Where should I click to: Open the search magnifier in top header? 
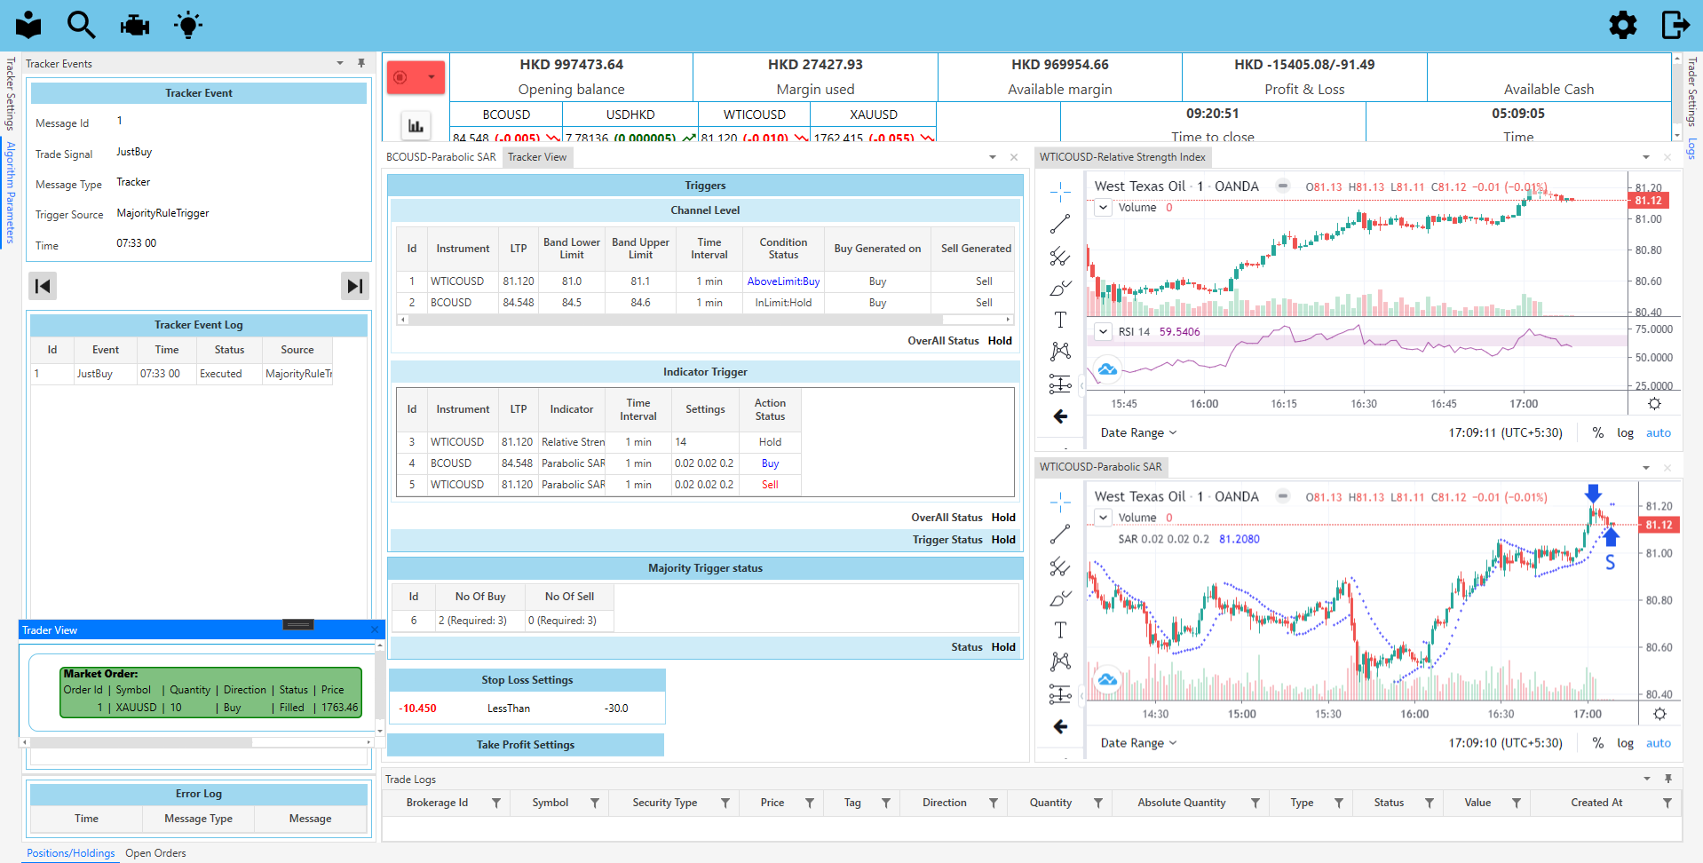[81, 25]
